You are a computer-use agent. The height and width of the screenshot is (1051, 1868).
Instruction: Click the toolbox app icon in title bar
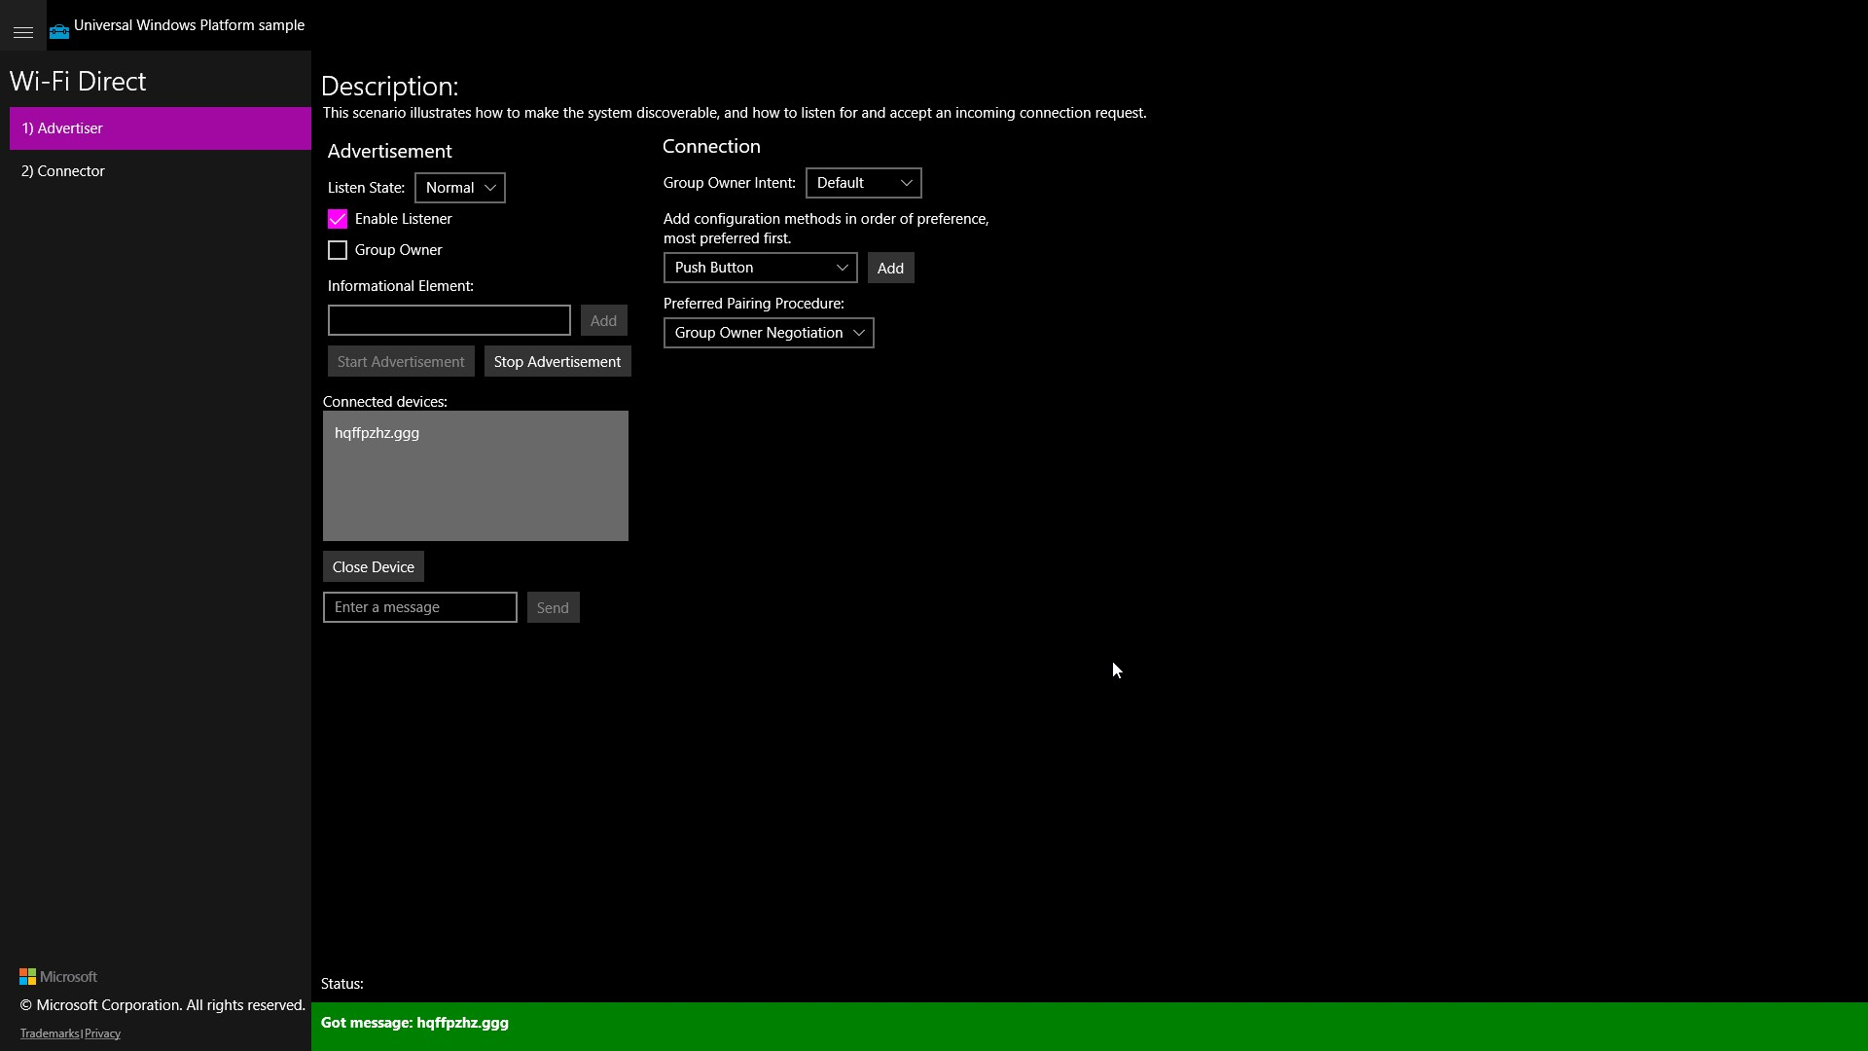click(59, 32)
